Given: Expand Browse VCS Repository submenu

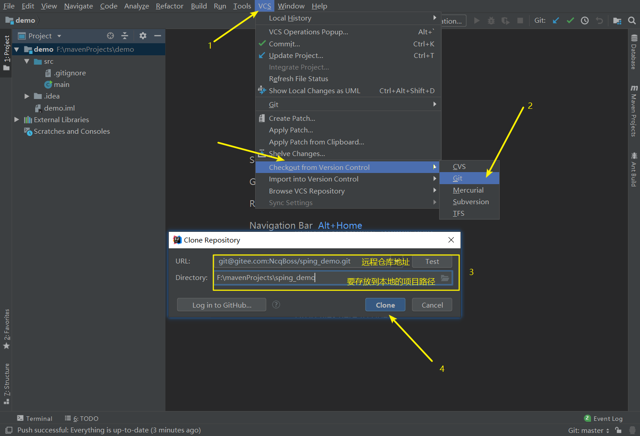Looking at the screenshot, I should 348,191.
